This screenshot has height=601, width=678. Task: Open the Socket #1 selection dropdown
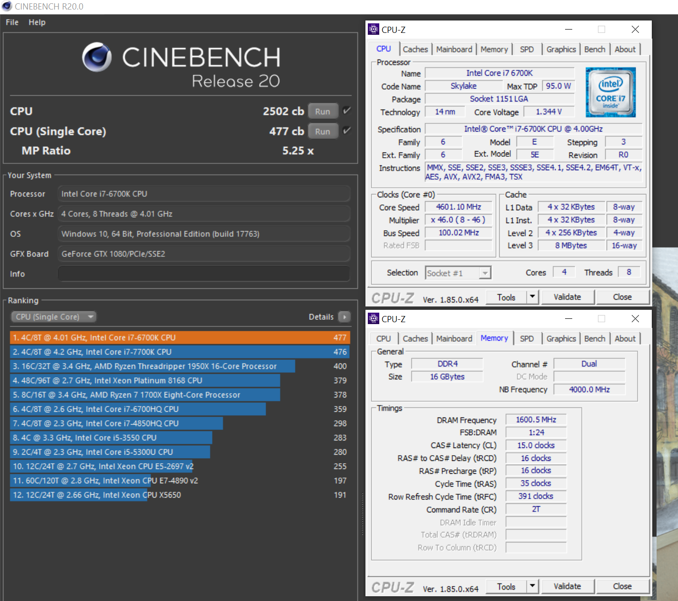[x=458, y=273]
